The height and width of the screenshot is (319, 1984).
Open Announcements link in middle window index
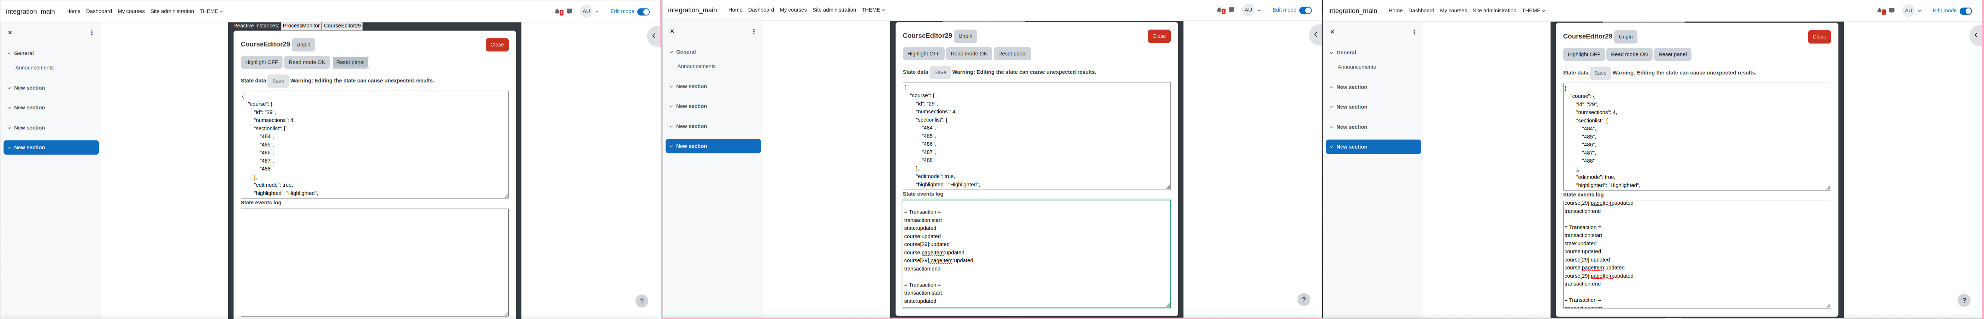[696, 66]
